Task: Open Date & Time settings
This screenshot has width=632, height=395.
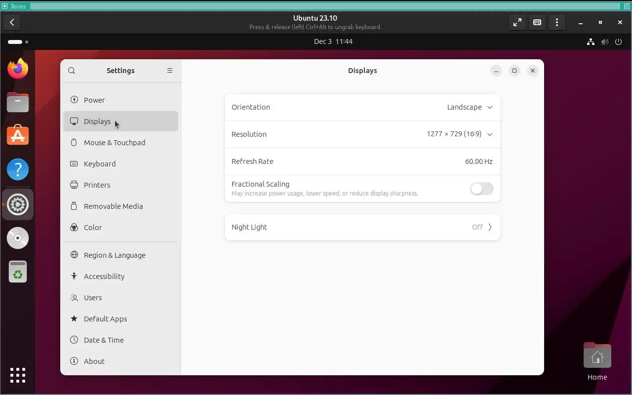Action: (x=120, y=340)
